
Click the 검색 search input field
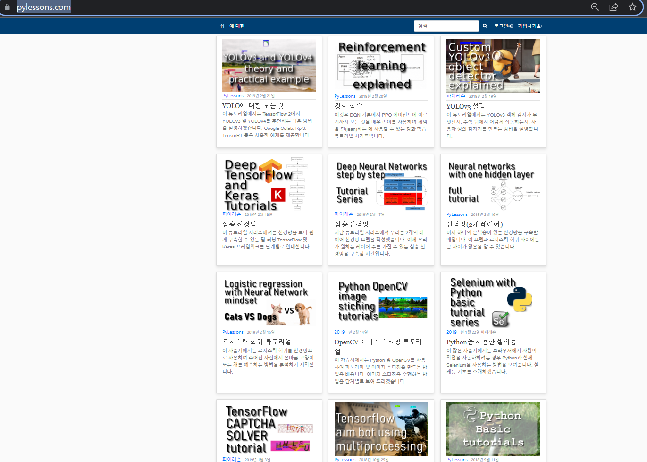tap(446, 26)
